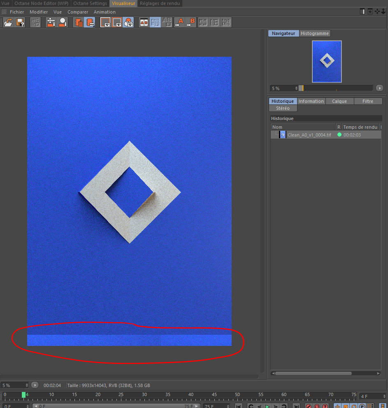
Task: Open the Comparer menu
Action: pyautogui.click(x=78, y=12)
